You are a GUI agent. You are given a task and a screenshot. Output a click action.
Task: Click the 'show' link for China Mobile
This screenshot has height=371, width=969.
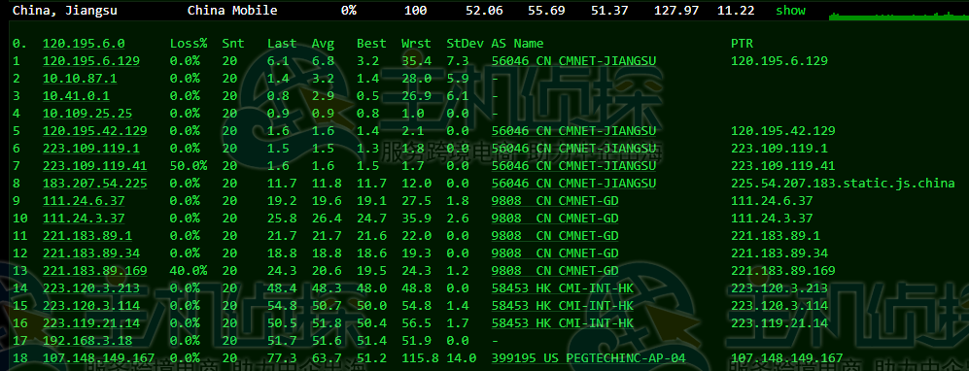click(x=790, y=11)
